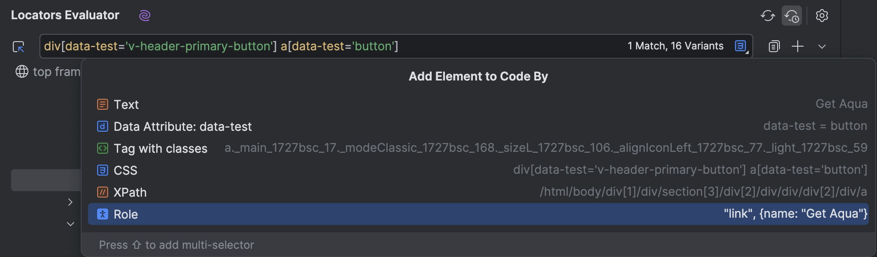Click the "1 Match, 16 Variants" label
The height and width of the screenshot is (257, 877).
point(675,46)
